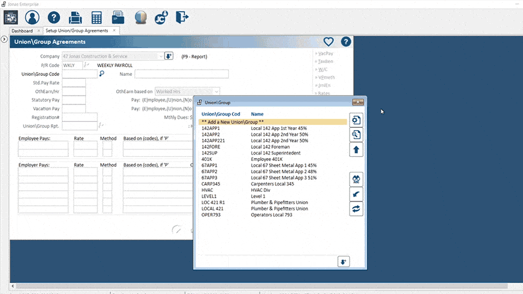Click the exit door toolbar icon
The height and width of the screenshot is (294, 523).
pos(182,17)
